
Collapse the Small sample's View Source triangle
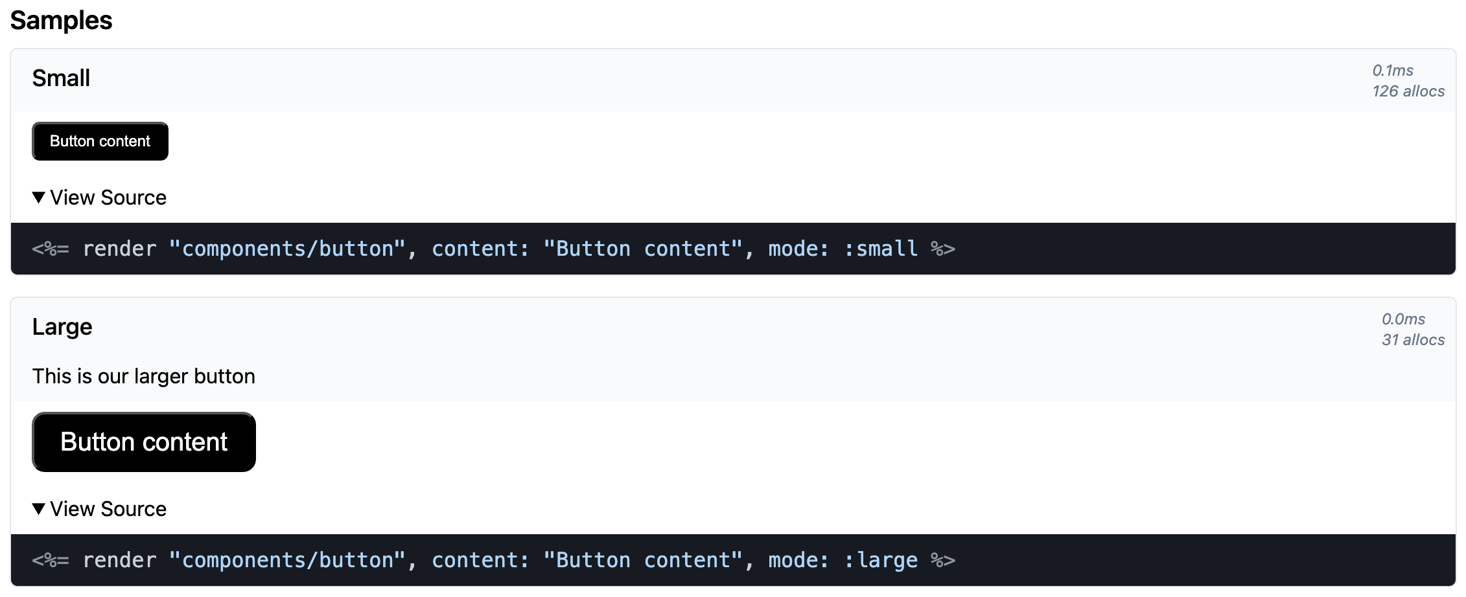coord(39,197)
